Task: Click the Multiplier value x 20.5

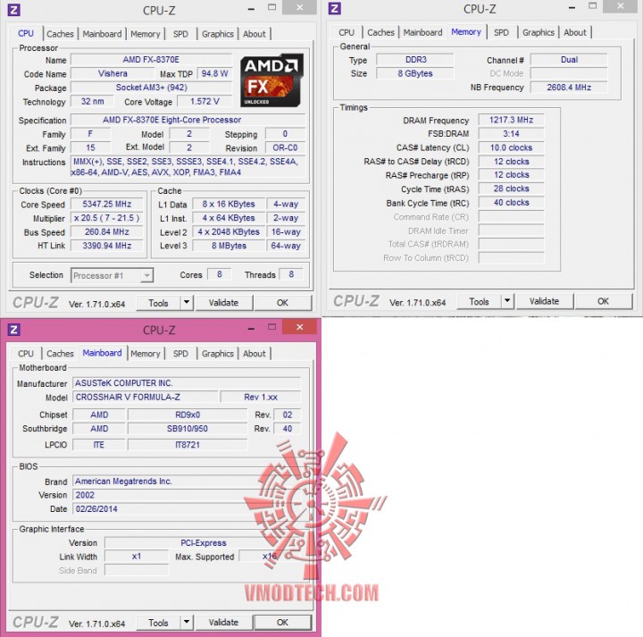Action: click(x=106, y=218)
